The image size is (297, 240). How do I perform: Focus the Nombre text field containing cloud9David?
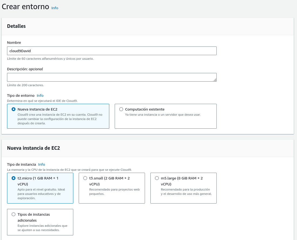111,51
